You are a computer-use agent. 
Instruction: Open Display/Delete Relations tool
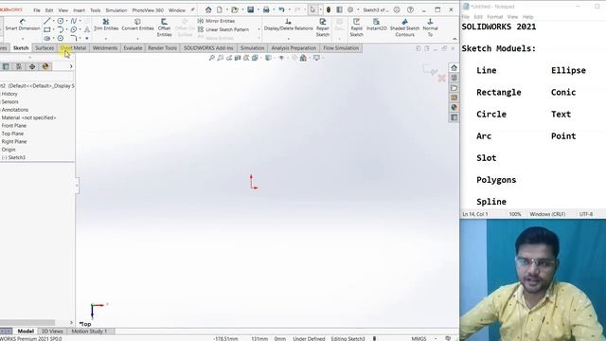[x=288, y=25]
